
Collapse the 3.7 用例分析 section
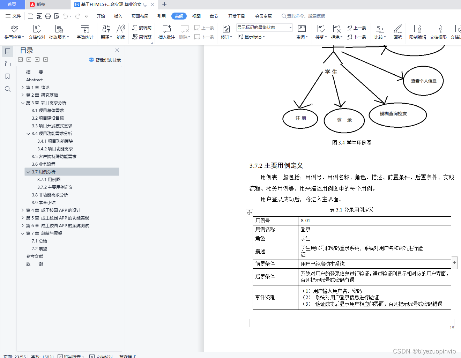(28, 172)
